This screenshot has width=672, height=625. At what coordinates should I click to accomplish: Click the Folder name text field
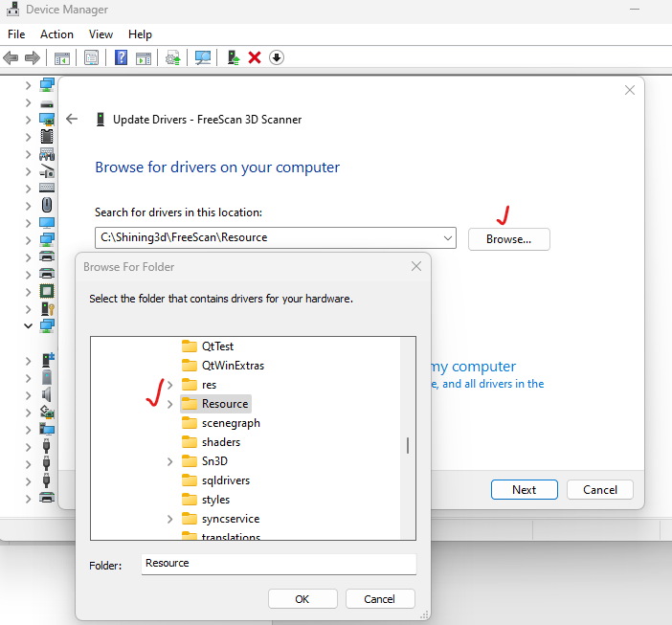[x=279, y=564]
